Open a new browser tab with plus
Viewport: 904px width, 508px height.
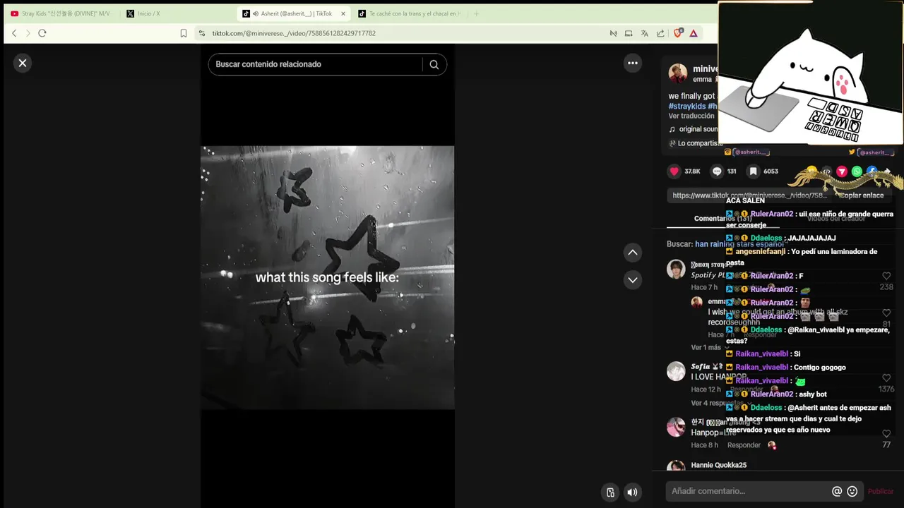click(x=476, y=13)
